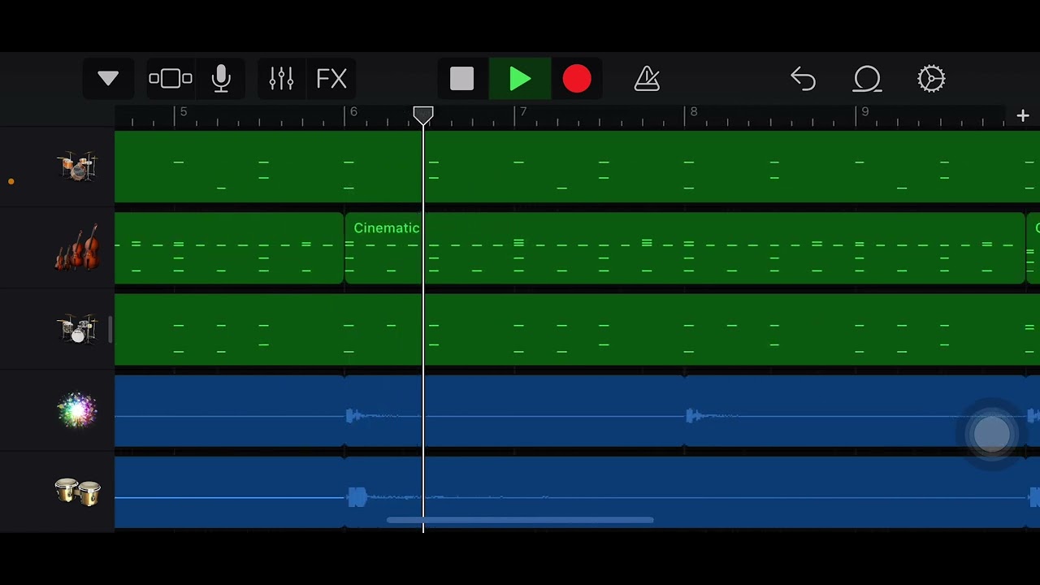Open the song browser dropdown triangle
This screenshot has width=1040, height=585.
coord(108,79)
